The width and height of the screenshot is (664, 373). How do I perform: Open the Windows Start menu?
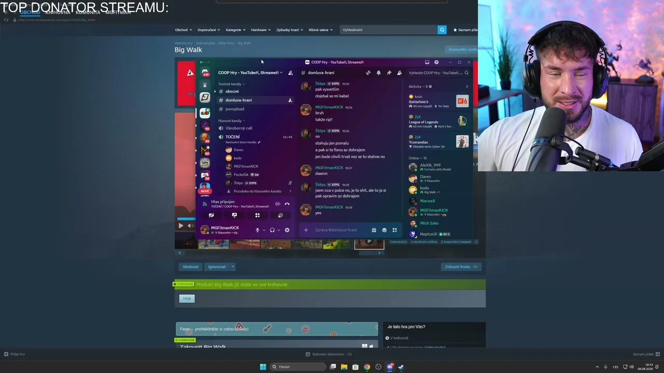[263, 367]
